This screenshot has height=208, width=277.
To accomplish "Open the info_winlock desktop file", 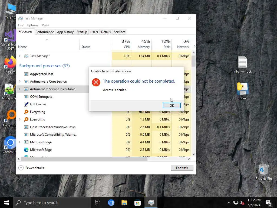I will [x=242, y=64].
